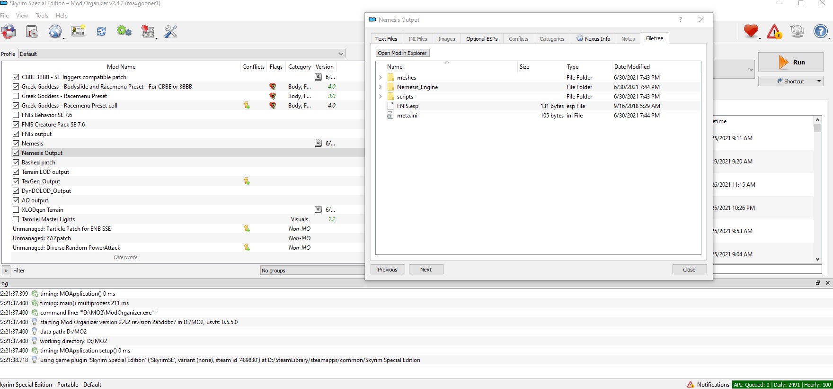Open settings via wrench and screwdriver icon
Viewport: 833px width, 389px height.
click(x=170, y=32)
